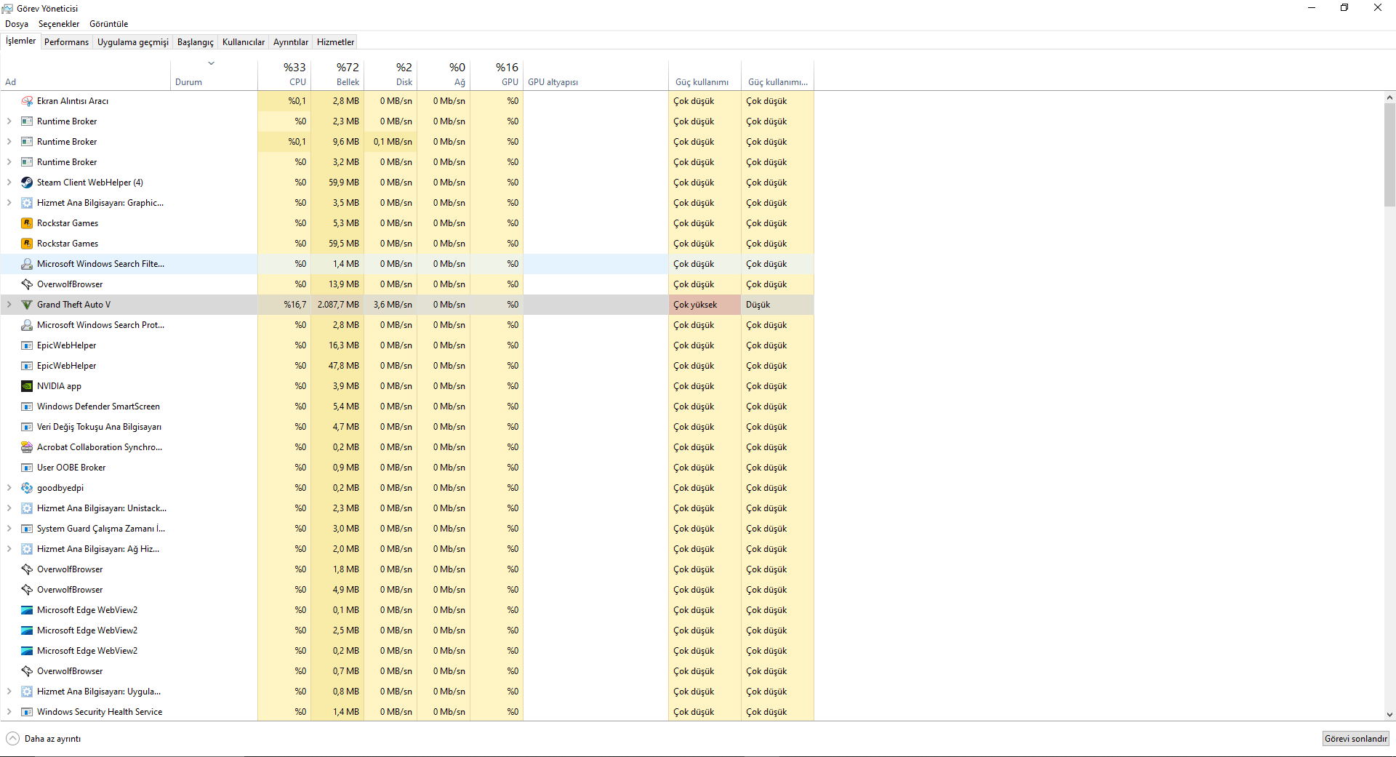Click the 3,6 MB/sn disk cell
The width and height of the screenshot is (1396, 757).
point(390,305)
